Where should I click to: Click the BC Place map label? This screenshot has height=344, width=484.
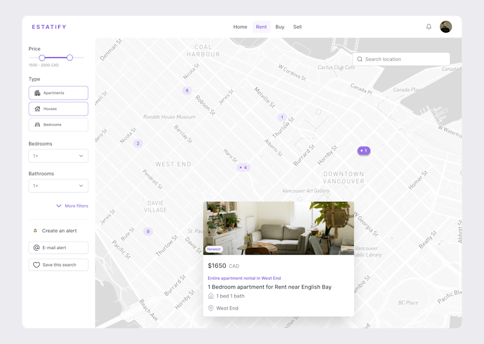click(408, 303)
